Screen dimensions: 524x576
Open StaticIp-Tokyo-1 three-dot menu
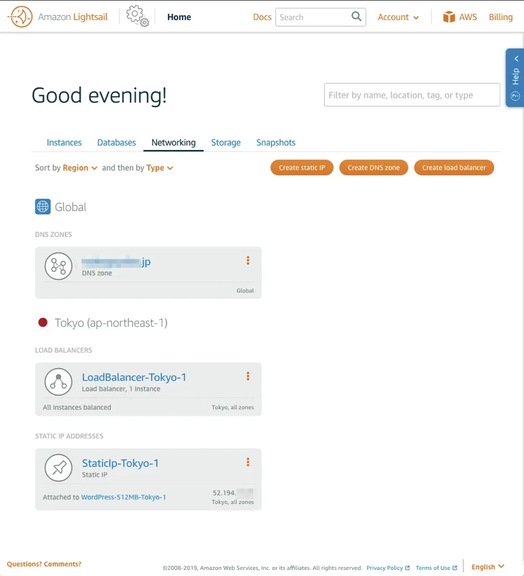click(x=247, y=462)
